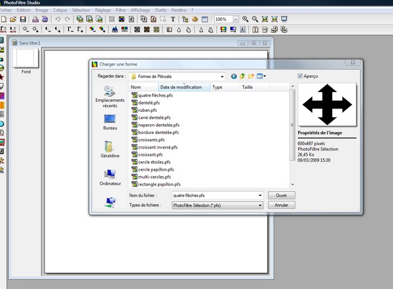Open the Edition menu

click(x=24, y=10)
